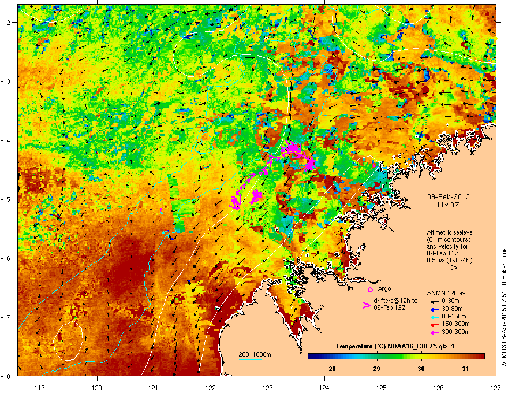Click the longitude axis label 124
The image size is (508, 393).
324,387
